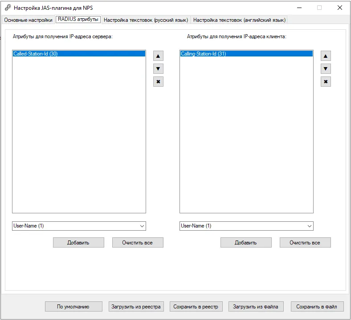Select Calling-Station-Id (31) list entry
This screenshot has height=320, width=351.
(246, 54)
